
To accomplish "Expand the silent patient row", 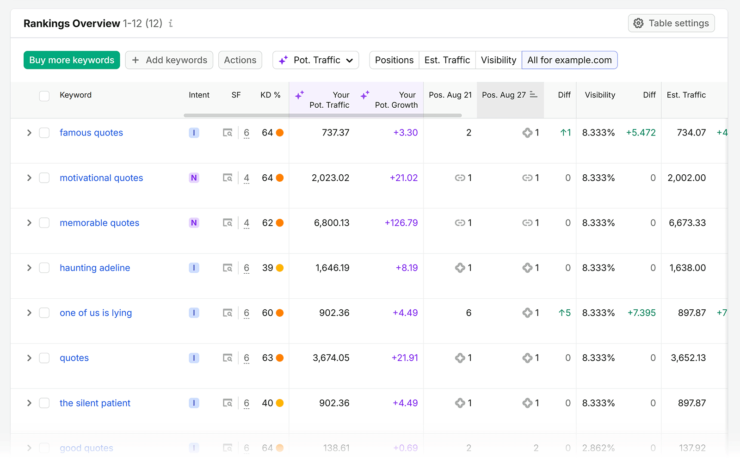I will point(29,403).
